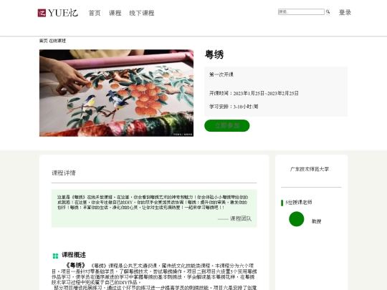
Task: Click the search magnifier icon
Action: point(328,11)
